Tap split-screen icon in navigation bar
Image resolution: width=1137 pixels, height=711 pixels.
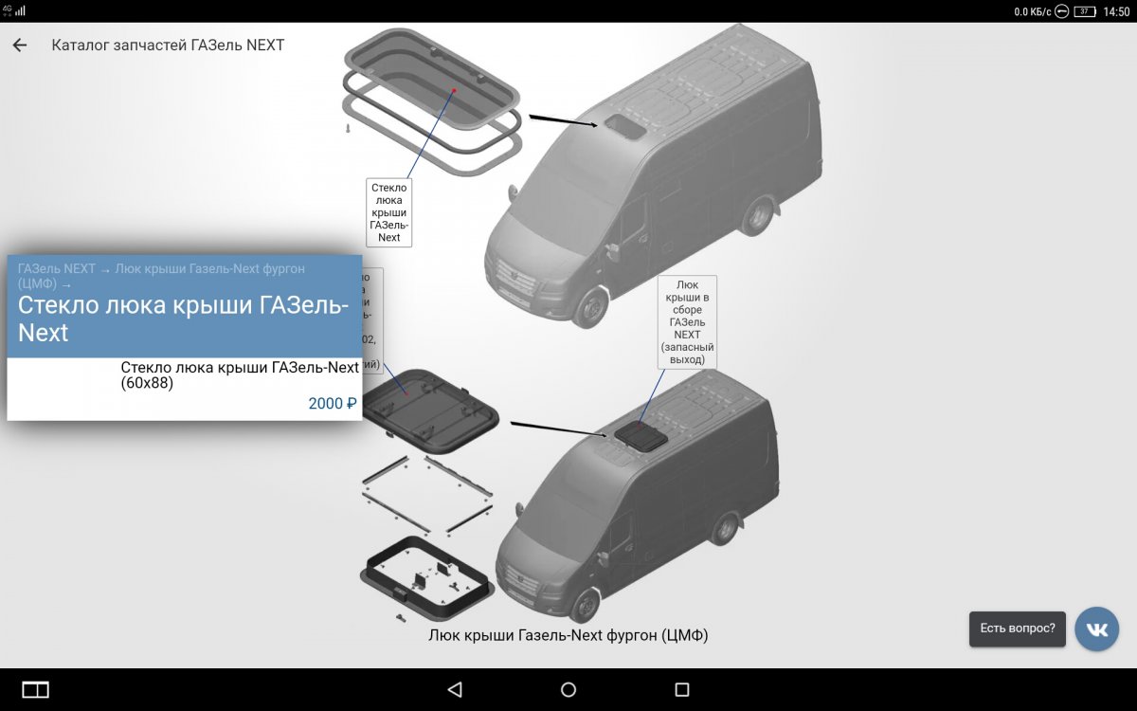[x=35, y=689]
